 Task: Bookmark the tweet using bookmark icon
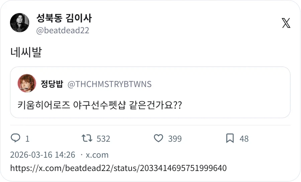click(x=230, y=138)
